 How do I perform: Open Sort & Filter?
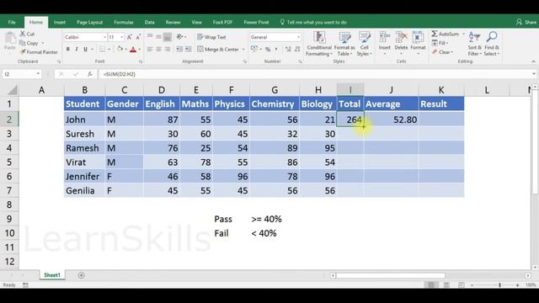click(x=474, y=44)
